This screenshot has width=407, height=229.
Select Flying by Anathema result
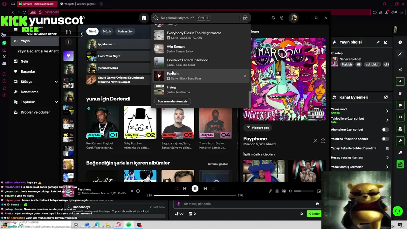(x=200, y=89)
